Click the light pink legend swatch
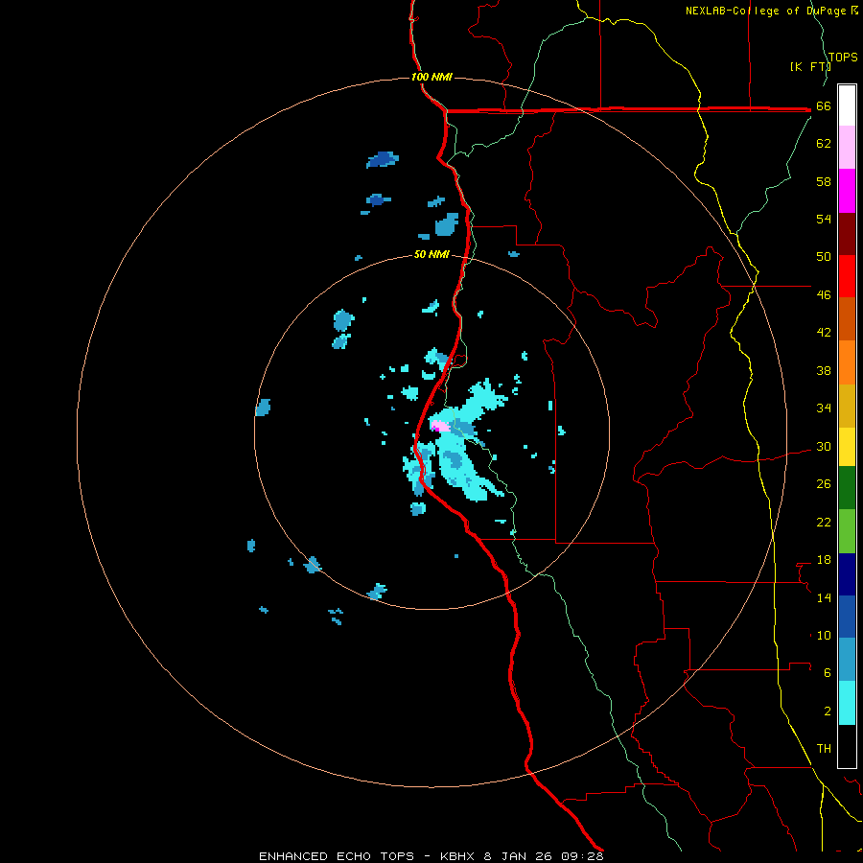The height and width of the screenshot is (863, 863). click(x=847, y=148)
